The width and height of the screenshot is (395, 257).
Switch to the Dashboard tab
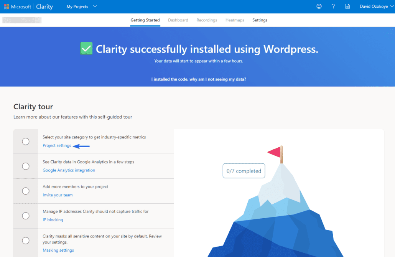point(178,20)
